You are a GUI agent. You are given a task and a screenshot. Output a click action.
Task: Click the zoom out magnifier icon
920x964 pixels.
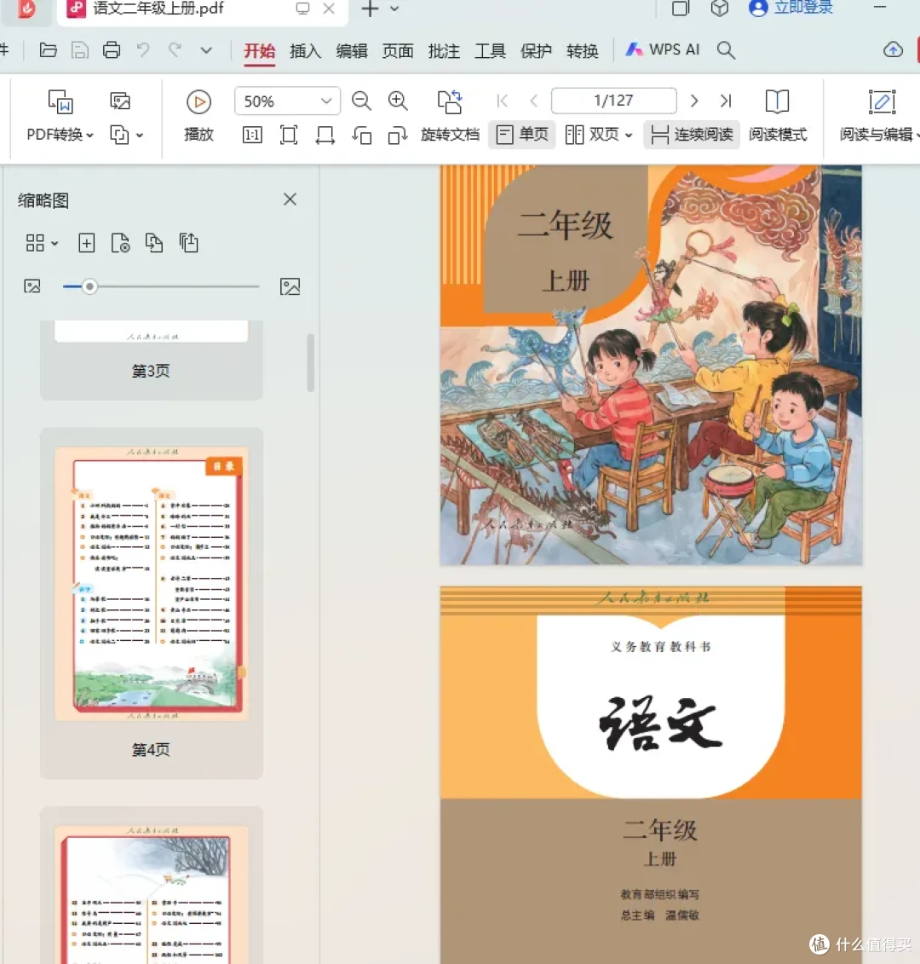pos(361,101)
